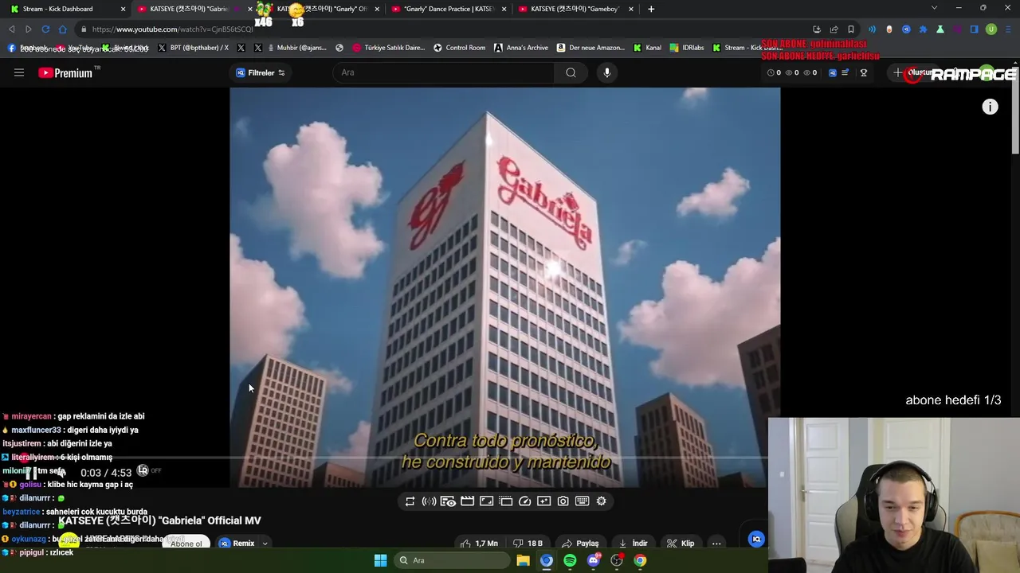Click the volume booster icon in enhancer toolbar
The height and width of the screenshot is (573, 1020).
tap(429, 501)
